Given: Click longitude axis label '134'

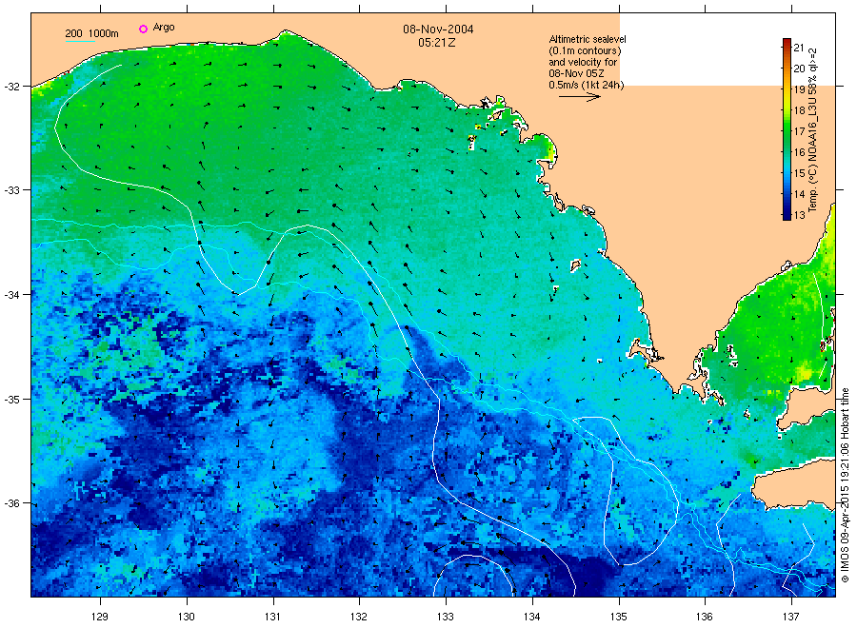Looking at the screenshot, I should click(531, 618).
